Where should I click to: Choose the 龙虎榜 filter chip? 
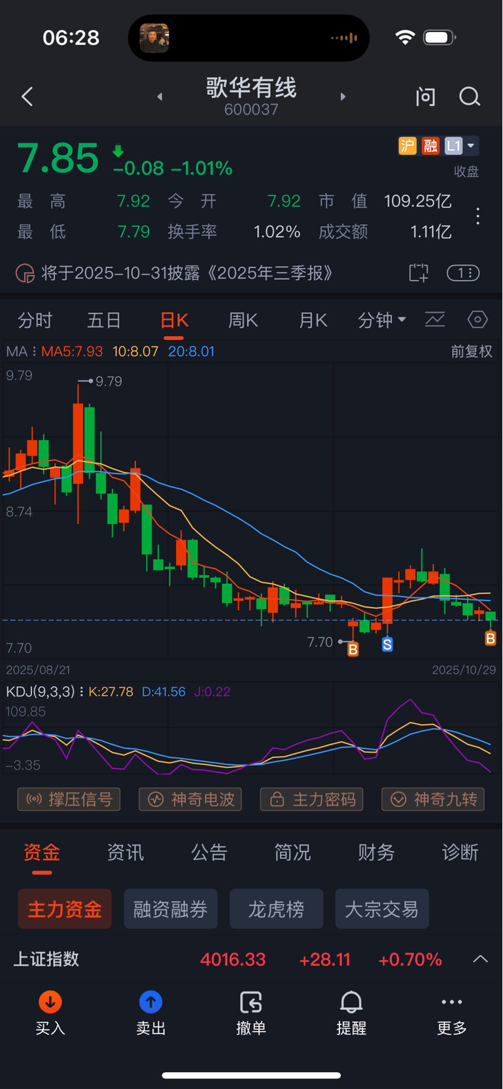click(277, 908)
